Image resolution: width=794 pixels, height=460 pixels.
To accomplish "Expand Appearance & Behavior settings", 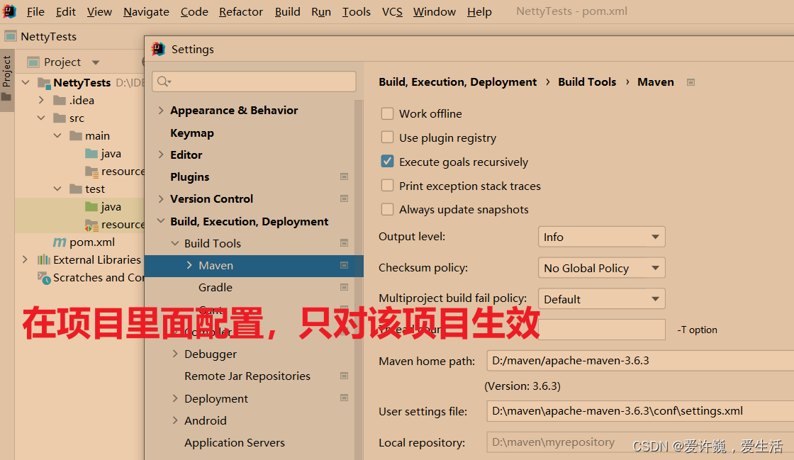I will click(161, 111).
